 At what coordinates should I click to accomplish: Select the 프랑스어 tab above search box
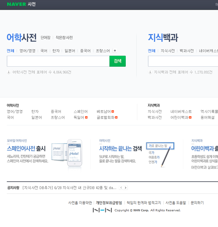[103, 51]
